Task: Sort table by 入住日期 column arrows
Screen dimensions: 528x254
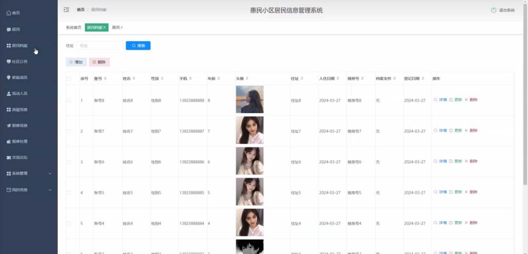Action: [338, 78]
